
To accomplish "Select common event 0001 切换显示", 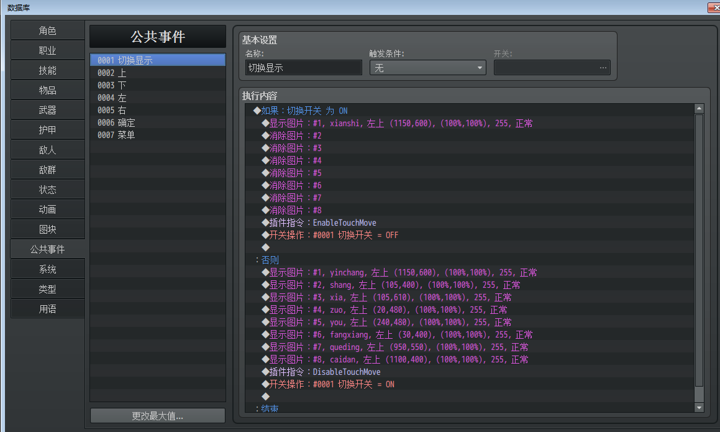I will tap(158, 60).
